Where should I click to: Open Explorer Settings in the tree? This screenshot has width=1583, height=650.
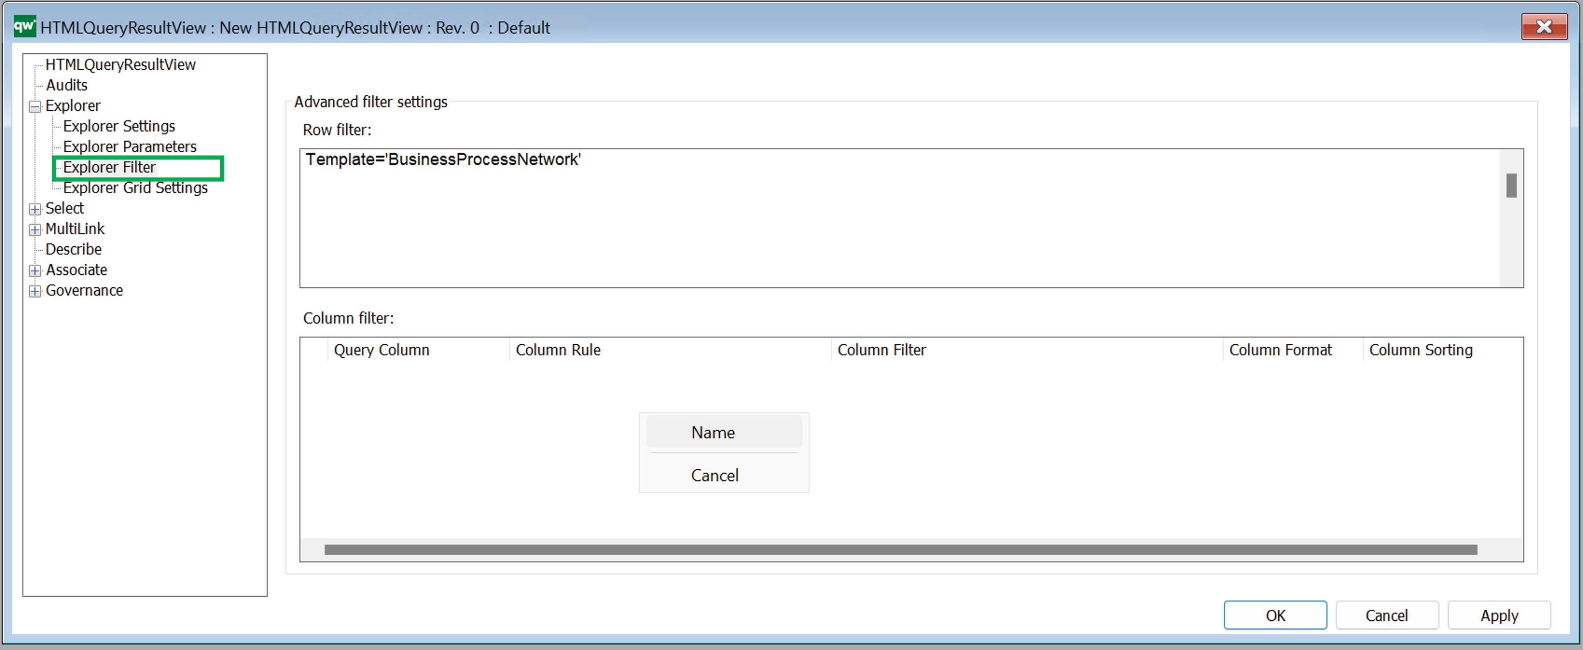coord(119,126)
